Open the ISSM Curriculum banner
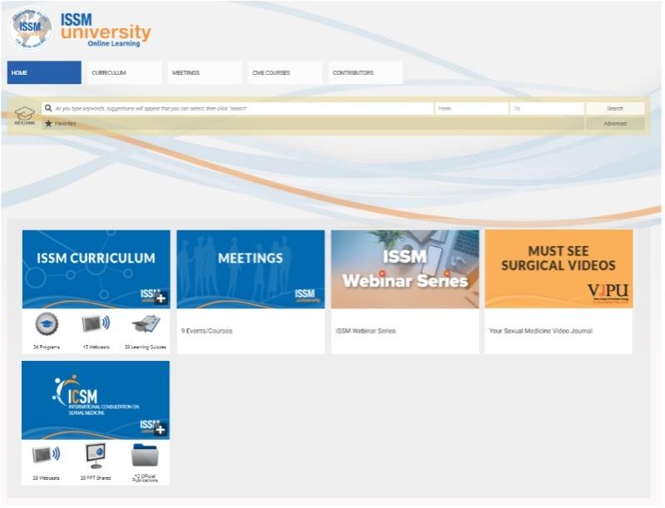 point(96,269)
